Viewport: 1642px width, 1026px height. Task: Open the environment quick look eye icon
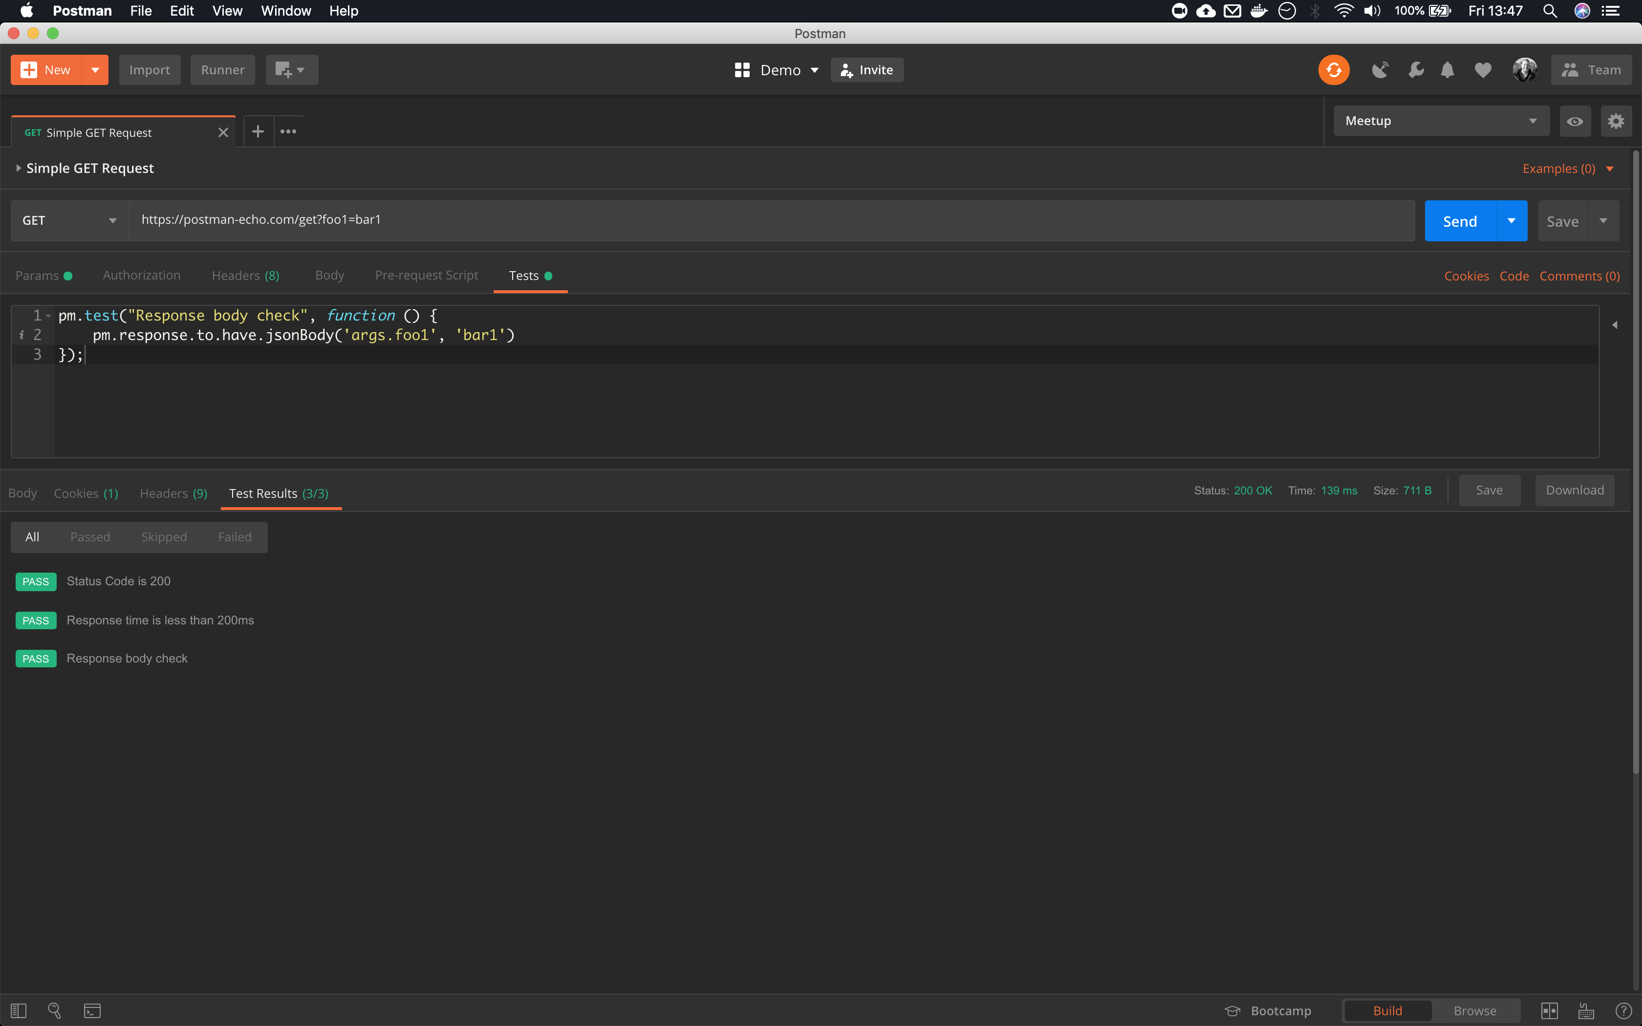(1575, 121)
